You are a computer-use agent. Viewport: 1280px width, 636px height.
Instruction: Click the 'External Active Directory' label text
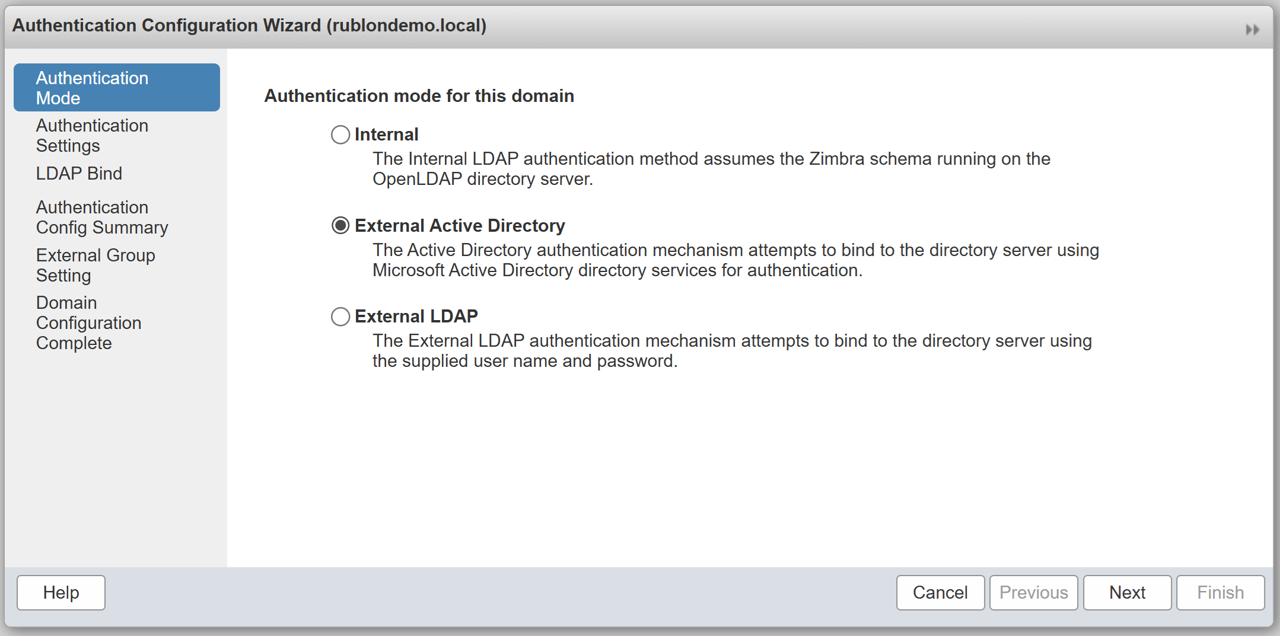pos(460,226)
